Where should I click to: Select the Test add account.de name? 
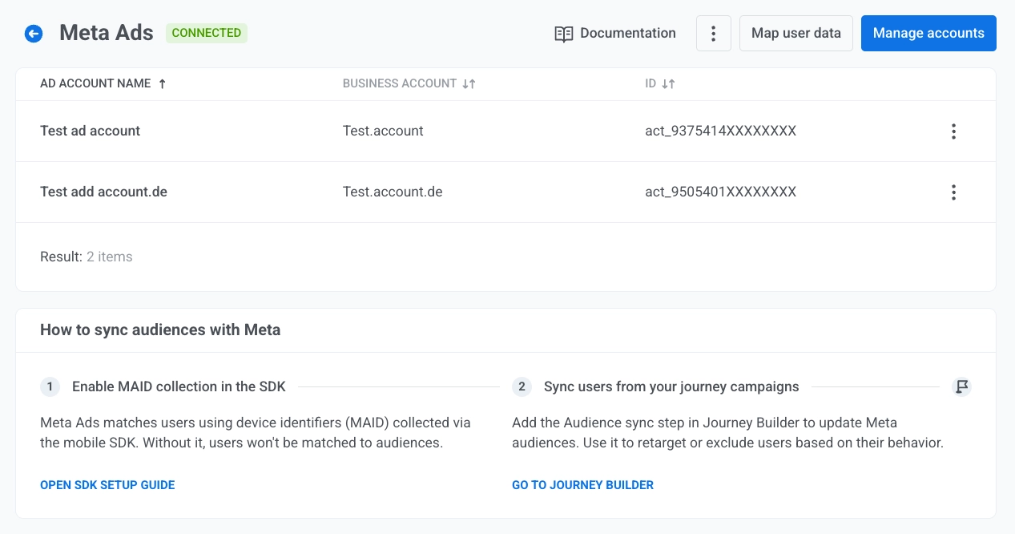click(103, 192)
